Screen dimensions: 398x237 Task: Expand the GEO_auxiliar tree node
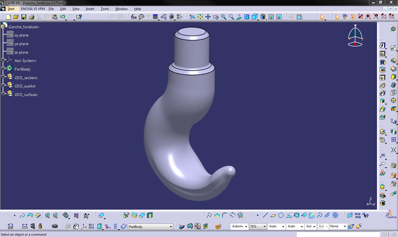(x=3, y=85)
